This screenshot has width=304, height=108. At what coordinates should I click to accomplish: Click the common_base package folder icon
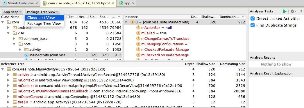(x=21, y=38)
